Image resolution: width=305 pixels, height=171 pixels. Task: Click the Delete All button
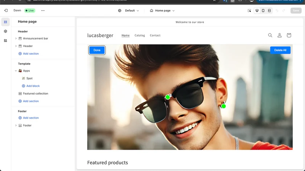click(x=280, y=50)
